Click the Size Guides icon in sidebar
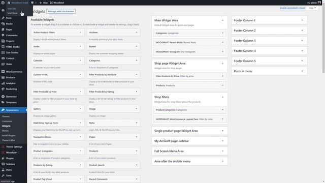325x183 pixels. click(x=3, y=53)
